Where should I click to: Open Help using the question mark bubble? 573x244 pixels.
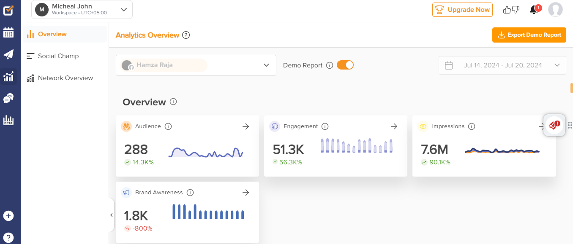pyautogui.click(x=8, y=237)
